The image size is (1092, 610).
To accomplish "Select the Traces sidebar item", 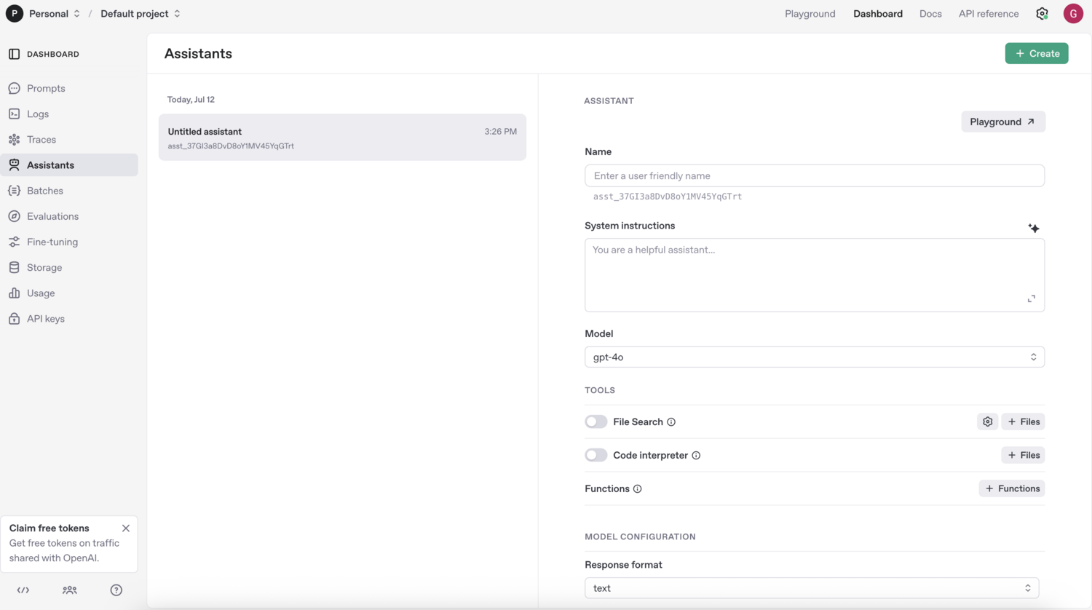I will click(x=41, y=139).
